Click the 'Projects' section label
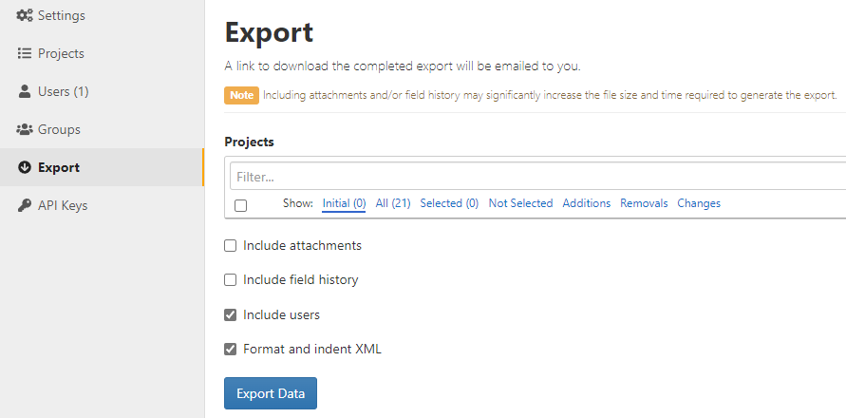Image resolution: width=846 pixels, height=418 pixels. [250, 142]
